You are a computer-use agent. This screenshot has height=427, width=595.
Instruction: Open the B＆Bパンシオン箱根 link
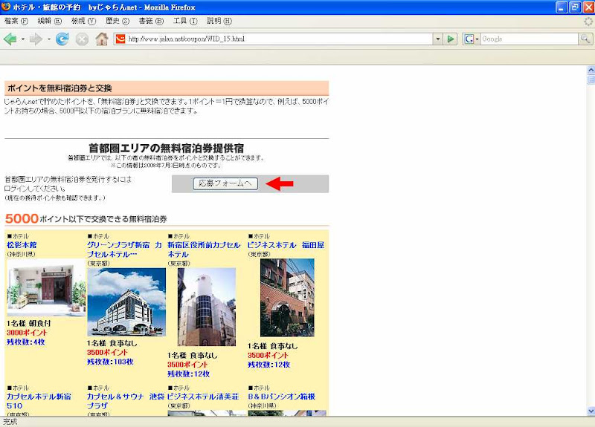click(x=282, y=397)
